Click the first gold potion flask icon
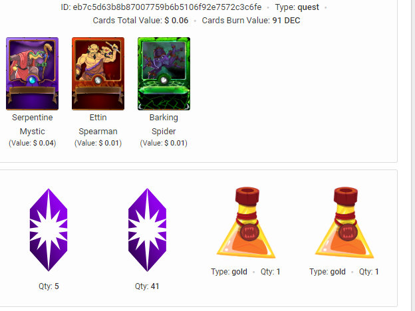Image resolution: width=415 pixels, height=311 pixels. click(x=246, y=223)
